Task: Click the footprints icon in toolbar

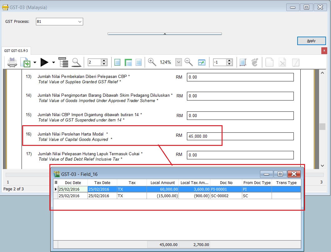Action: (x=255, y=62)
